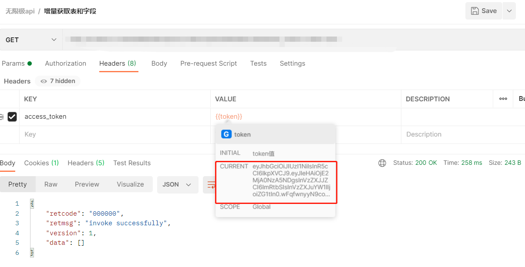Screen dimensions: 525x267
Task: Open the JSON format dropdown in response pane
Action: pos(177,184)
